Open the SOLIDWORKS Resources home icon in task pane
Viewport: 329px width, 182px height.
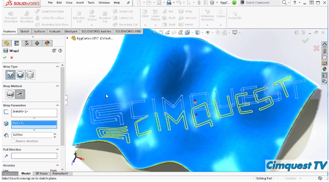click(x=324, y=45)
